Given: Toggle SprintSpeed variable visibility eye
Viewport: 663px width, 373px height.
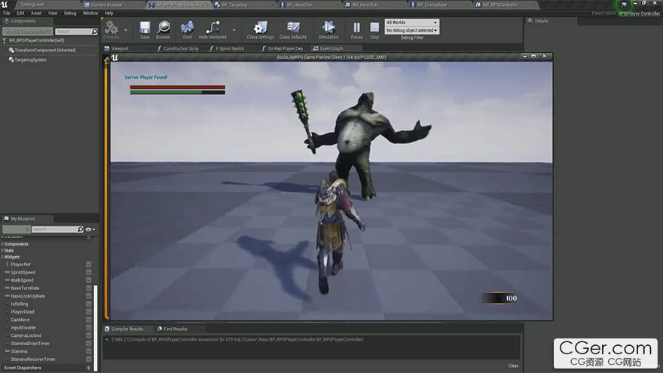Looking at the screenshot, I should [89, 272].
